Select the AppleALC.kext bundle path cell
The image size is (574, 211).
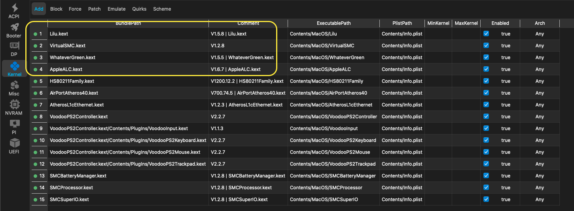(128, 69)
